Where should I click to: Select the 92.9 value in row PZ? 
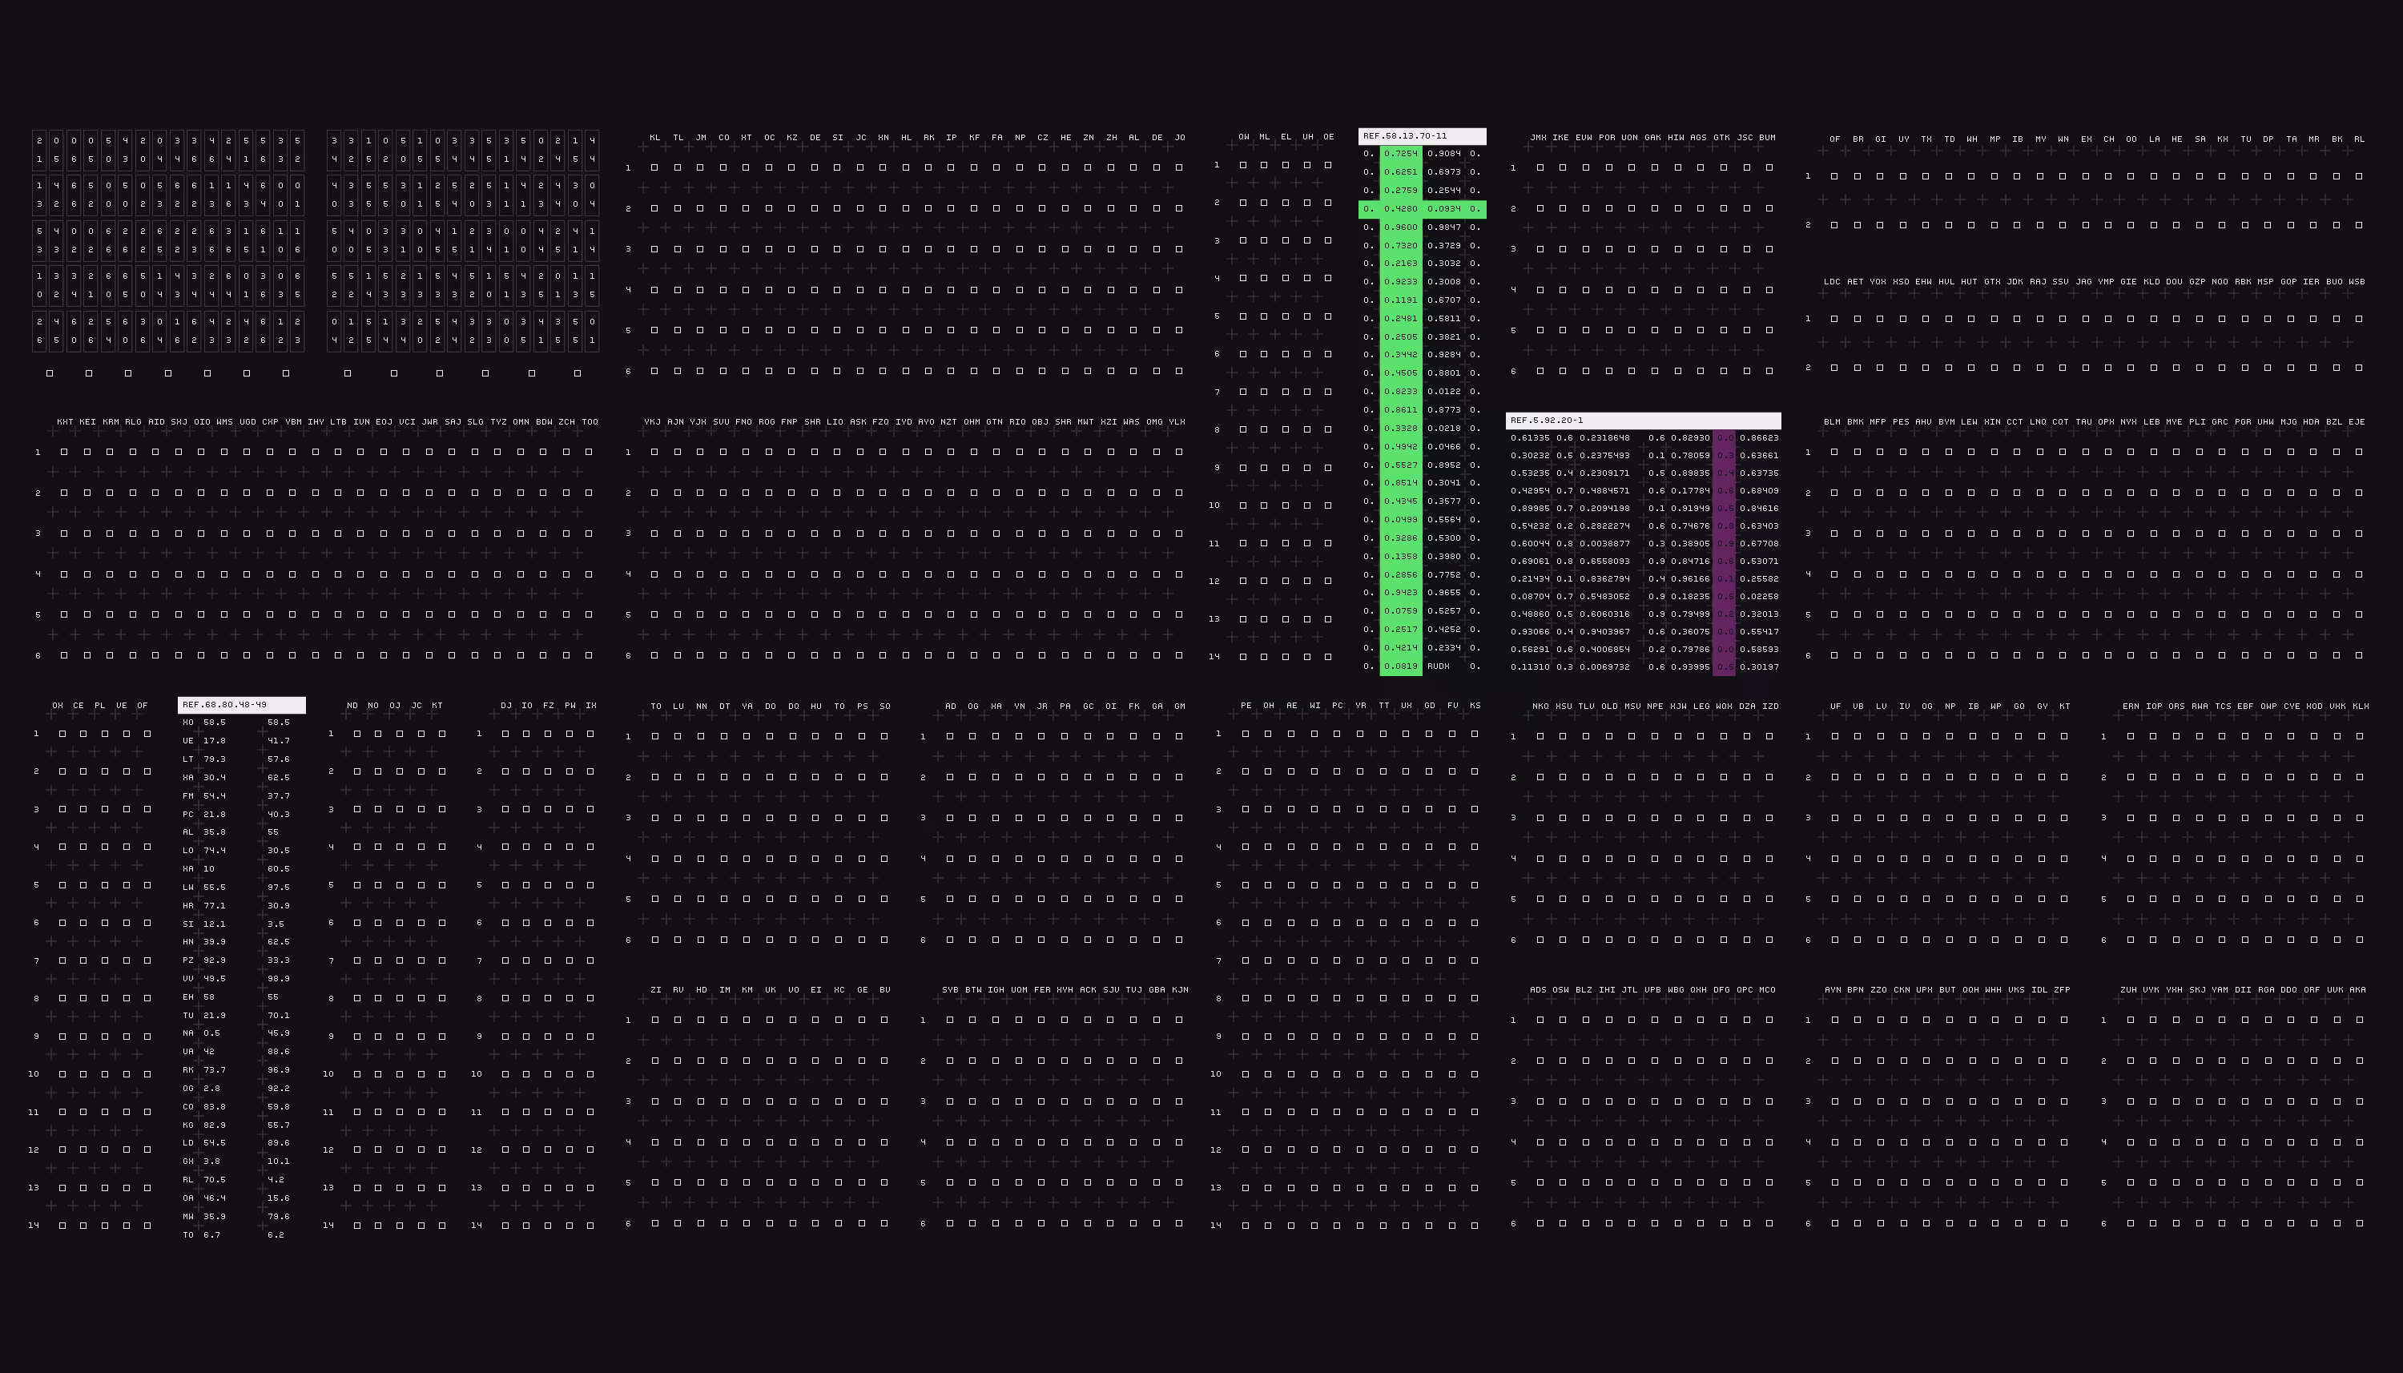[215, 960]
